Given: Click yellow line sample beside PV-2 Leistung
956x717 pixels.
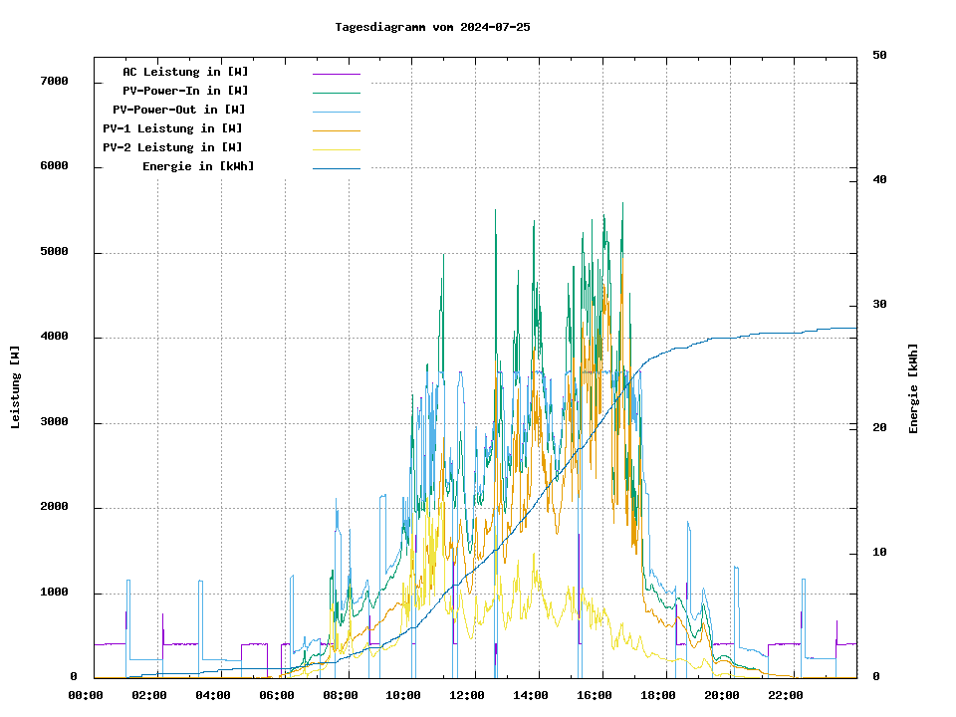Looking at the screenshot, I should pyautogui.click(x=336, y=149).
